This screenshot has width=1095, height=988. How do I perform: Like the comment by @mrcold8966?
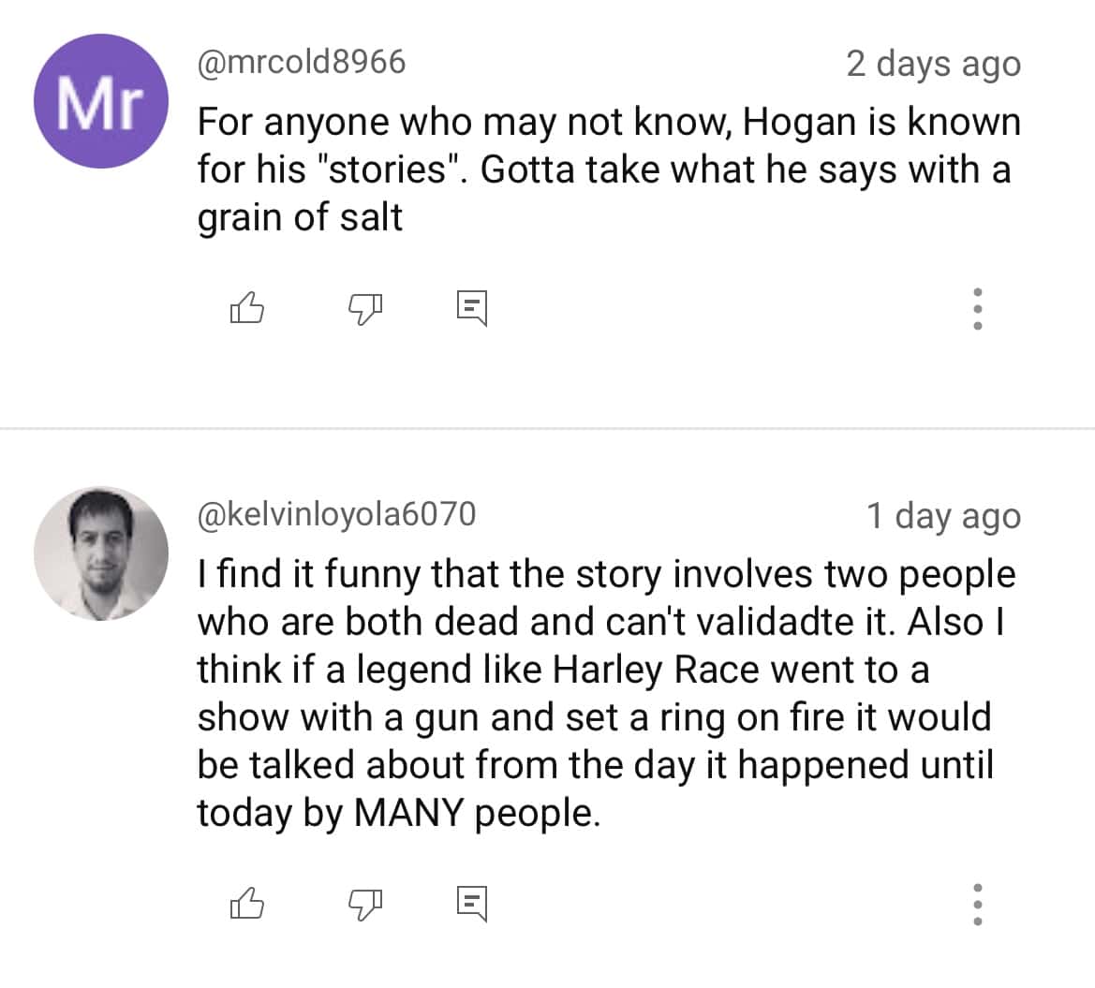point(245,307)
